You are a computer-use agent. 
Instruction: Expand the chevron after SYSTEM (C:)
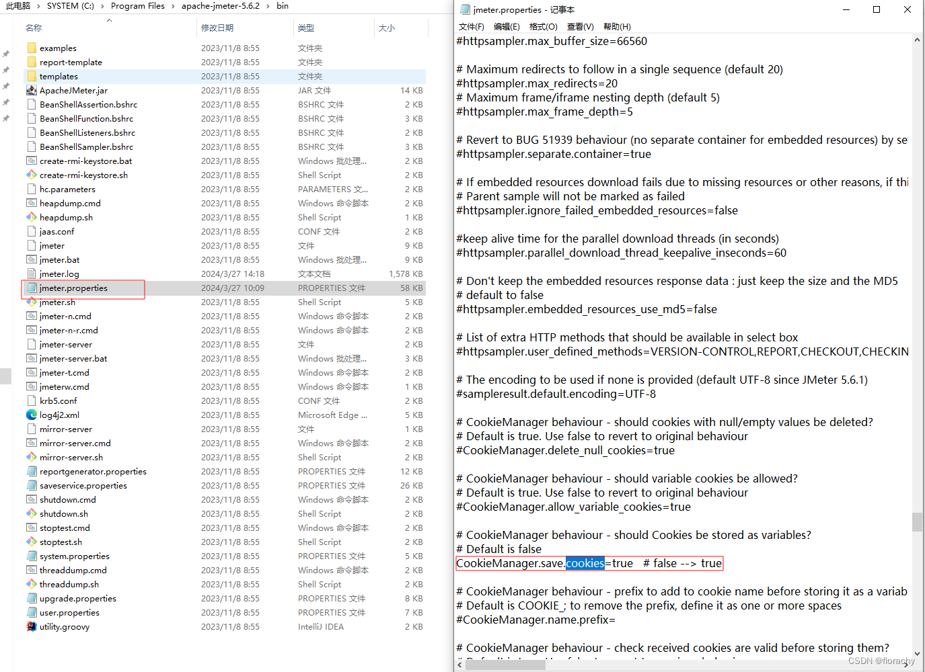tap(103, 6)
